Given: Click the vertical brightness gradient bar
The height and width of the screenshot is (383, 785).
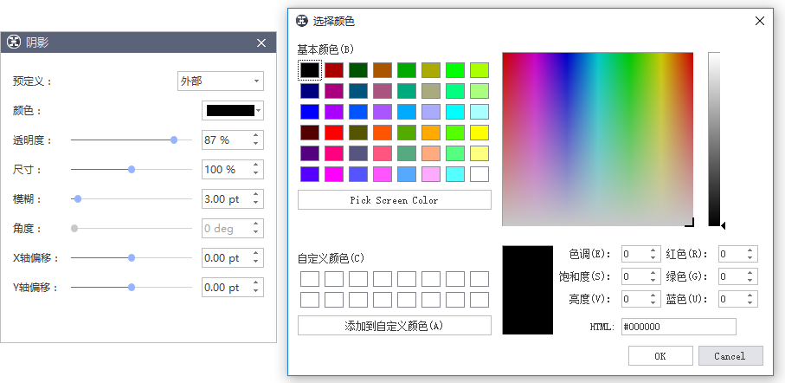Looking at the screenshot, I should 714,139.
